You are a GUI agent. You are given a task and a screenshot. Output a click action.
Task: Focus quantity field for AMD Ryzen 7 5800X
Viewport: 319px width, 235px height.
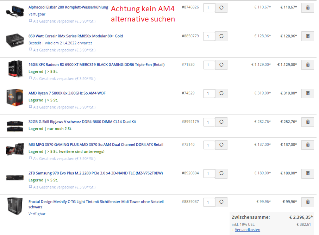[x=209, y=93]
